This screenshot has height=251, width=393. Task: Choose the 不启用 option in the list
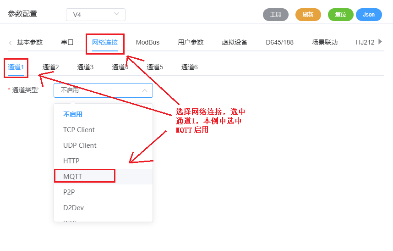coord(73,114)
